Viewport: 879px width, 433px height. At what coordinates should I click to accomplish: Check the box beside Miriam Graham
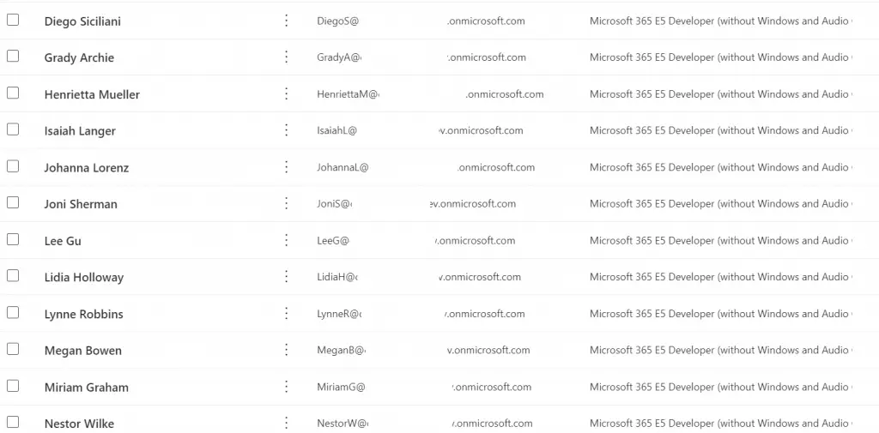(x=13, y=386)
